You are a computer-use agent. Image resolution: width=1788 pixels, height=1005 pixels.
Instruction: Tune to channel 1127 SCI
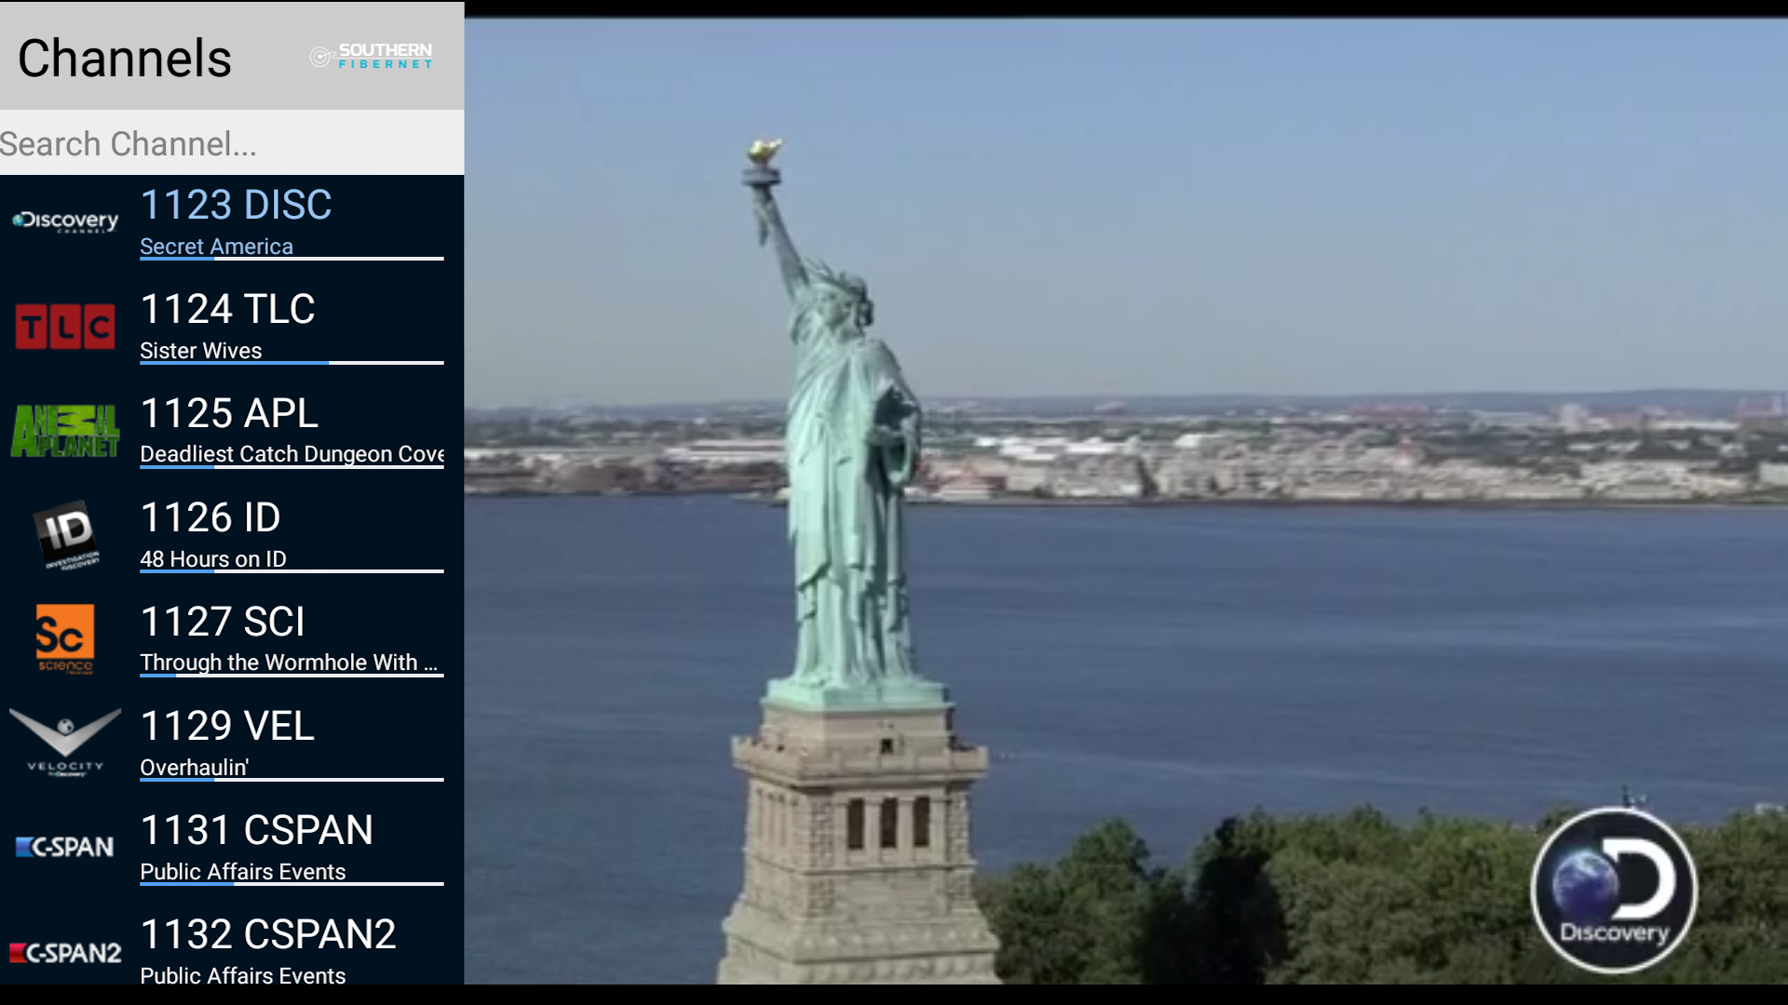[223, 621]
